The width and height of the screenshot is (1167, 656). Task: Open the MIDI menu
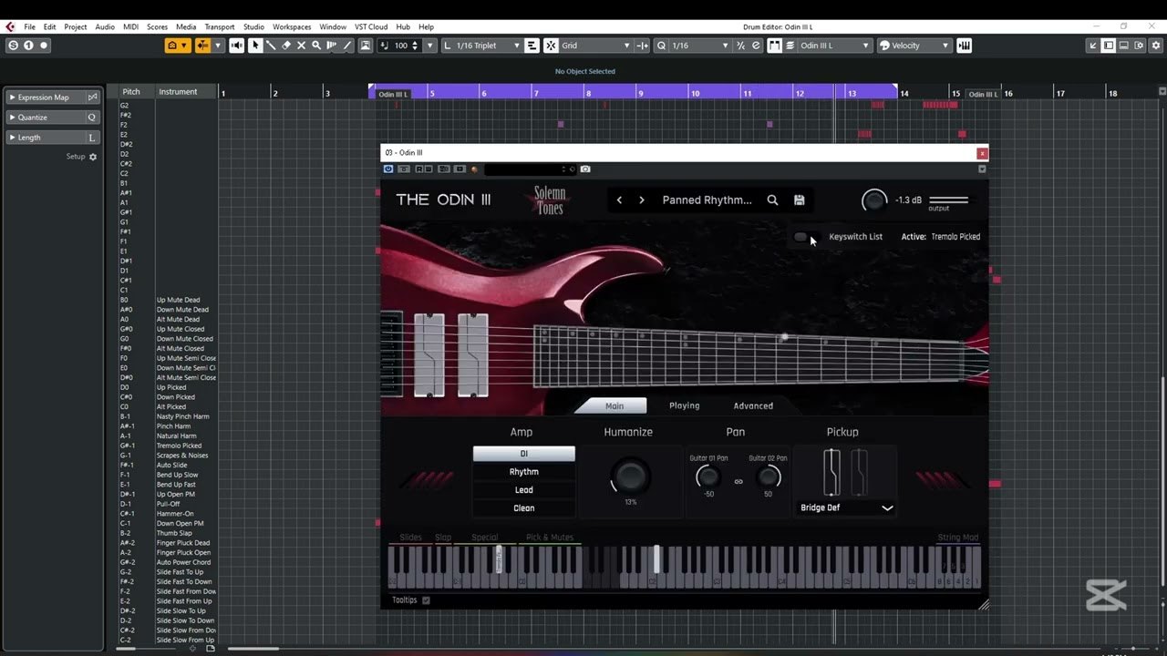(130, 26)
